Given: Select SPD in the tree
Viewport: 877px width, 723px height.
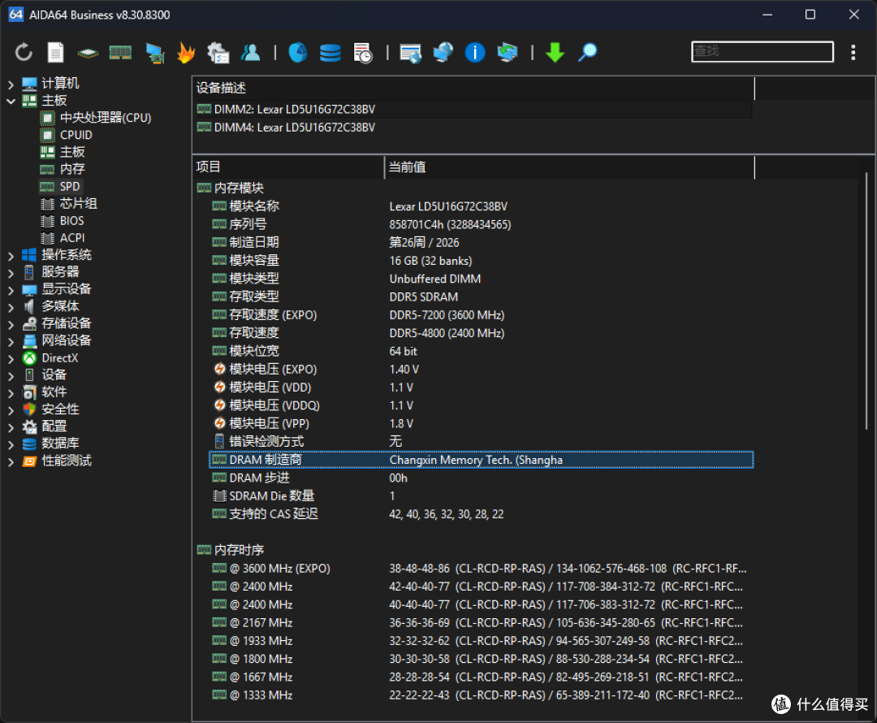Looking at the screenshot, I should (x=70, y=186).
